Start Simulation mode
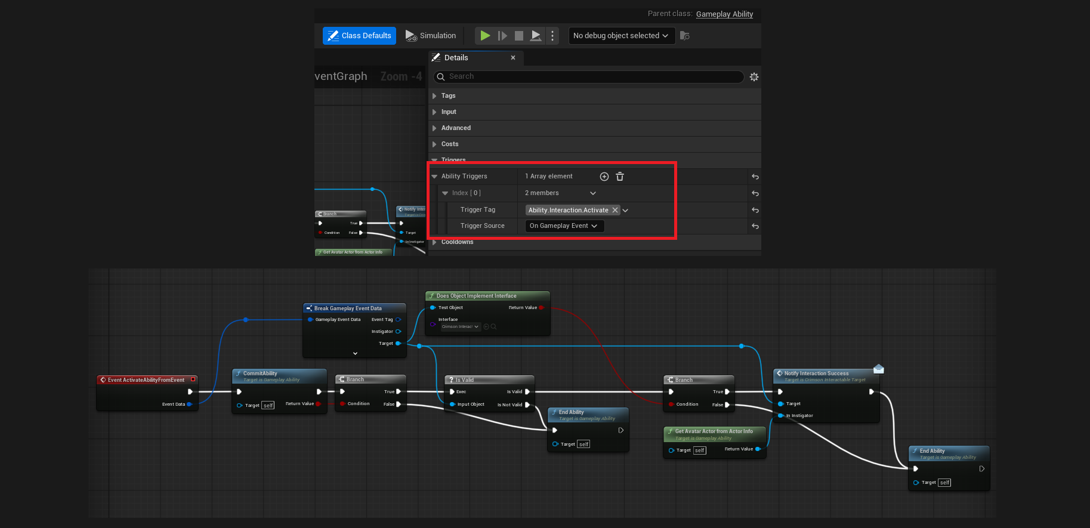Image resolution: width=1090 pixels, height=528 pixels. [431, 36]
